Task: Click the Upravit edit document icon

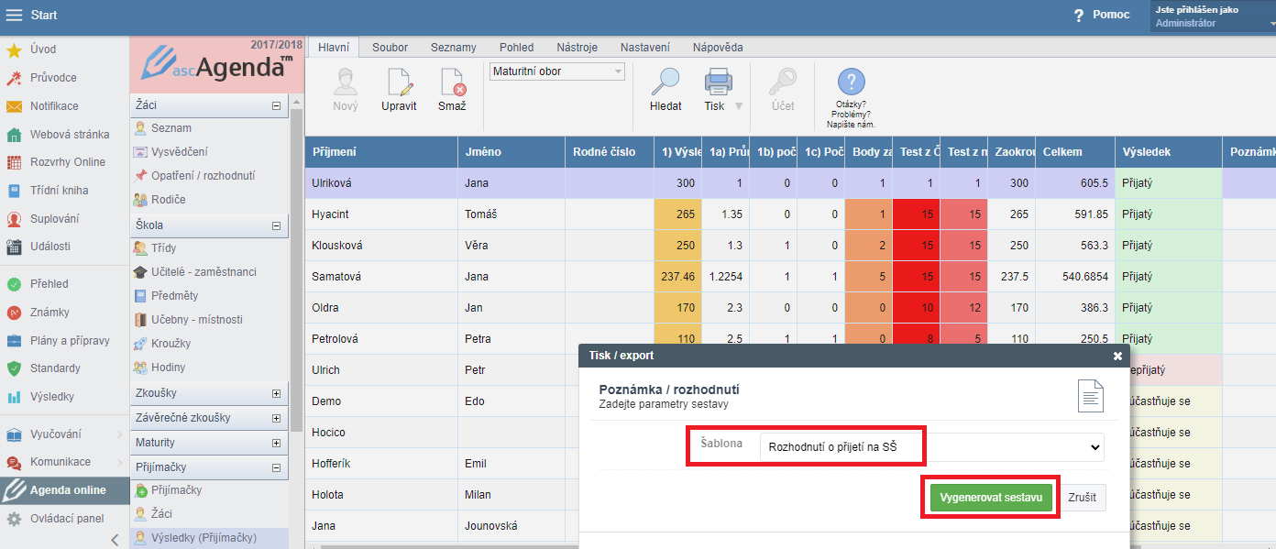Action: (x=399, y=83)
